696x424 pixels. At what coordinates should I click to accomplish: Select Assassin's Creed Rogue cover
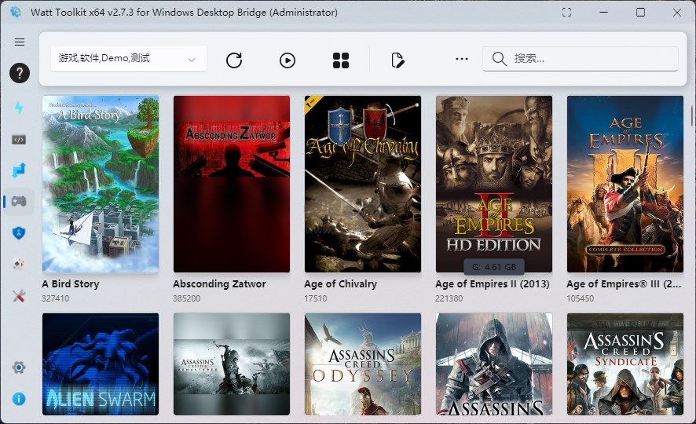coord(494,364)
